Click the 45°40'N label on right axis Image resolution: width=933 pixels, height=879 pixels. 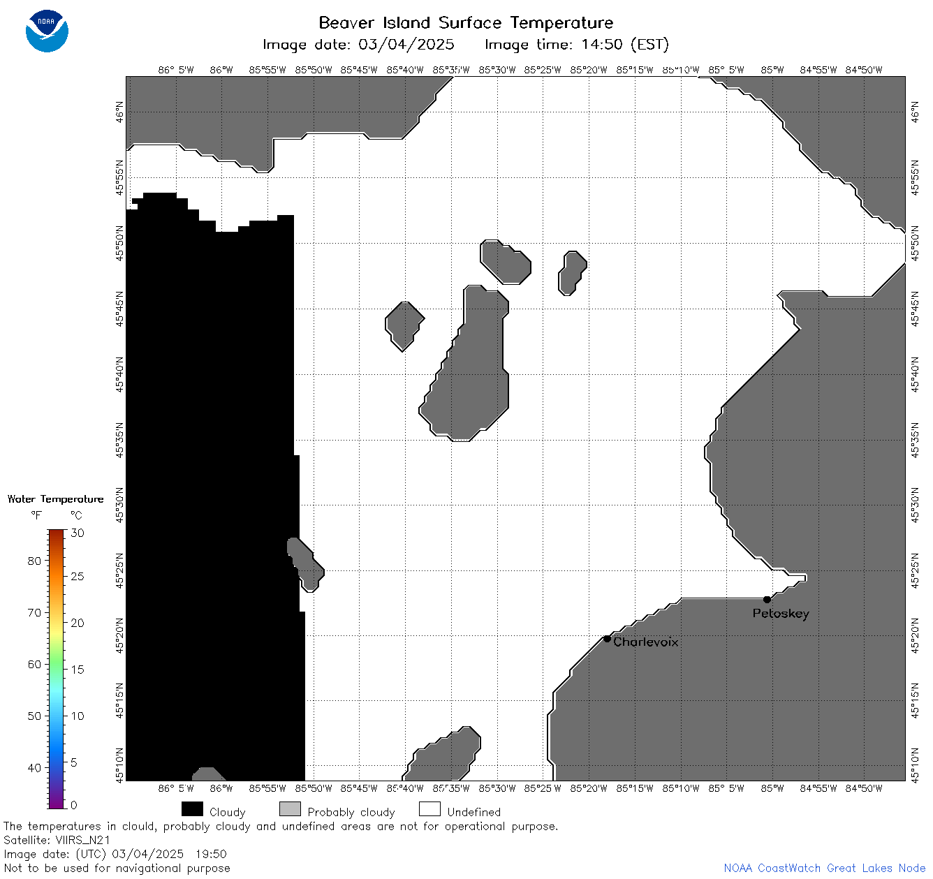tap(916, 374)
